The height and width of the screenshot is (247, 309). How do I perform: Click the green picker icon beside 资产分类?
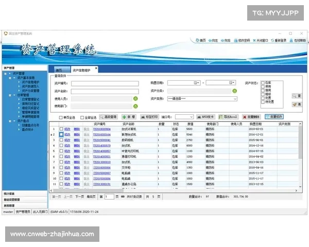tap(235, 91)
